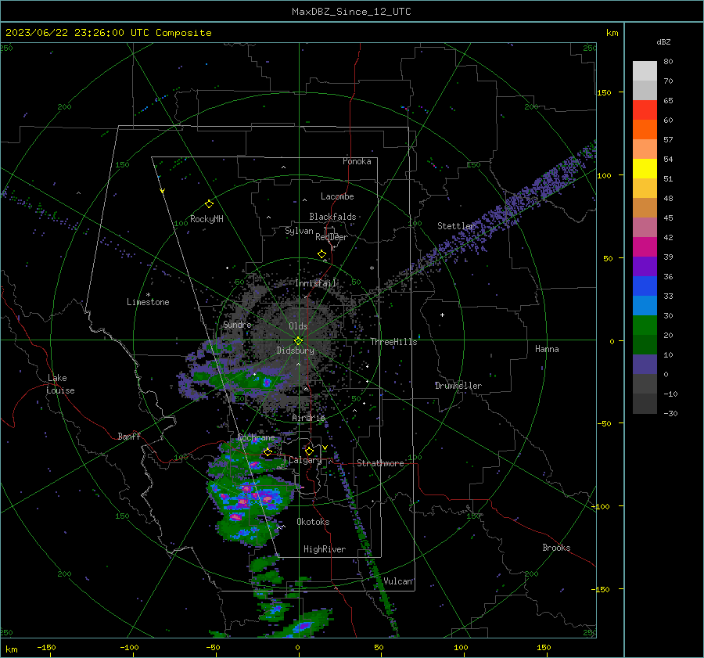Select the Sundre label
Image resolution: width=704 pixels, height=658 pixels.
237,324
